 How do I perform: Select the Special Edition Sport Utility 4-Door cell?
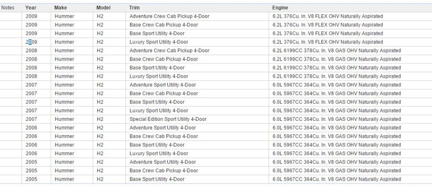point(168,119)
